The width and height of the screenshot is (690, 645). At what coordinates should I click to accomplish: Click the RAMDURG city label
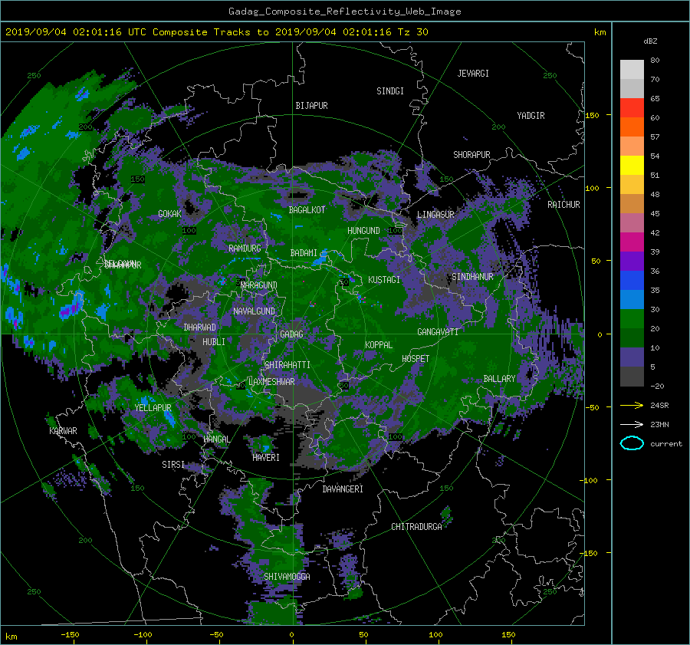[x=245, y=248]
